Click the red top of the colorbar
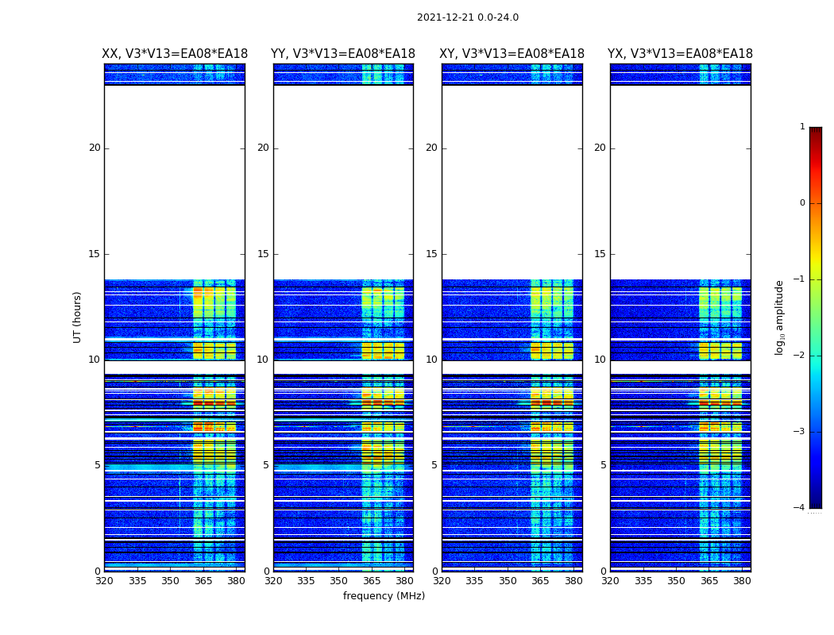 816,137
